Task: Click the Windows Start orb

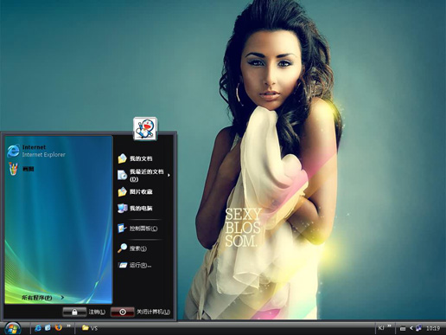Action: tap(13, 328)
